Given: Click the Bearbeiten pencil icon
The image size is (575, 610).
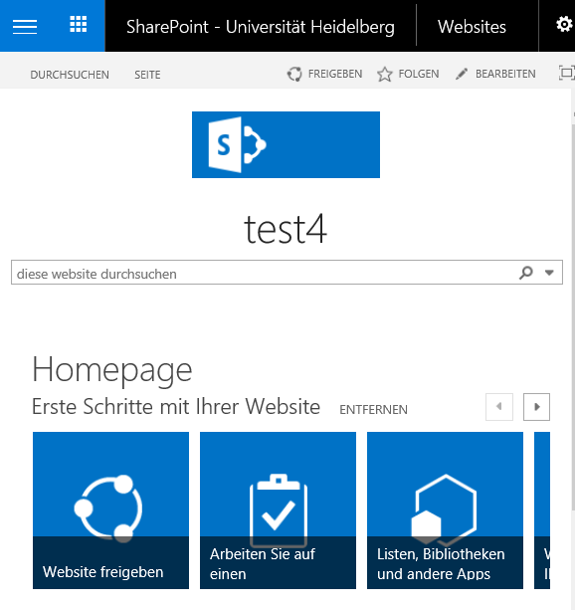Looking at the screenshot, I should coord(462,74).
